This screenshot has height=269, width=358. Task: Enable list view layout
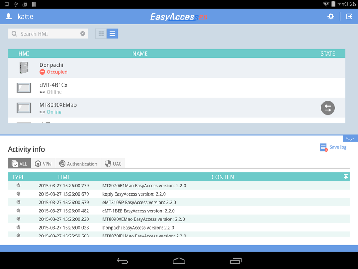(x=112, y=33)
